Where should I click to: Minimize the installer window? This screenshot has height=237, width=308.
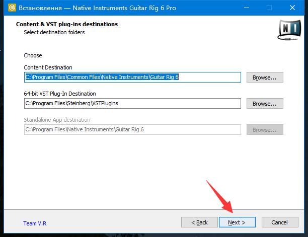pyautogui.click(x=247, y=8)
